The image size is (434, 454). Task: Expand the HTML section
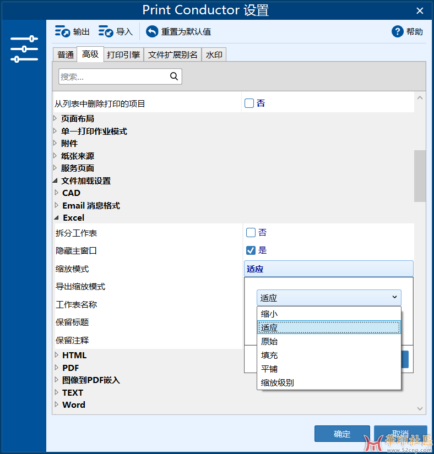point(57,355)
